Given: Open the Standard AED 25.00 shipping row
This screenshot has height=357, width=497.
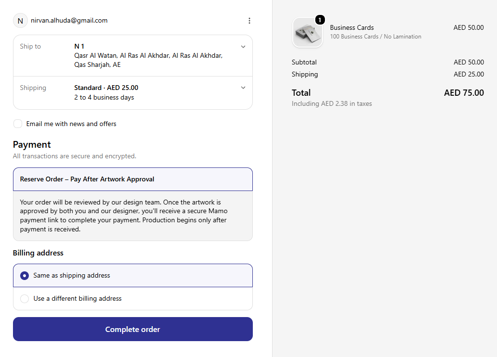Looking at the screenshot, I should pyautogui.click(x=133, y=93).
